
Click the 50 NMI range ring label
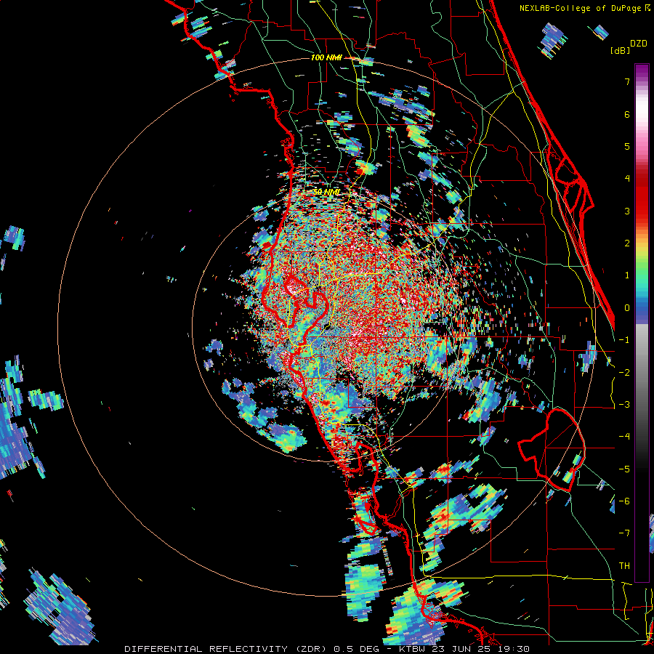click(326, 193)
